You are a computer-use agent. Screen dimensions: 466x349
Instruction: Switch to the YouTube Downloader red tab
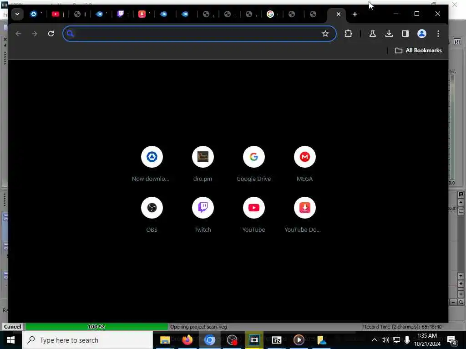pyautogui.click(x=142, y=14)
